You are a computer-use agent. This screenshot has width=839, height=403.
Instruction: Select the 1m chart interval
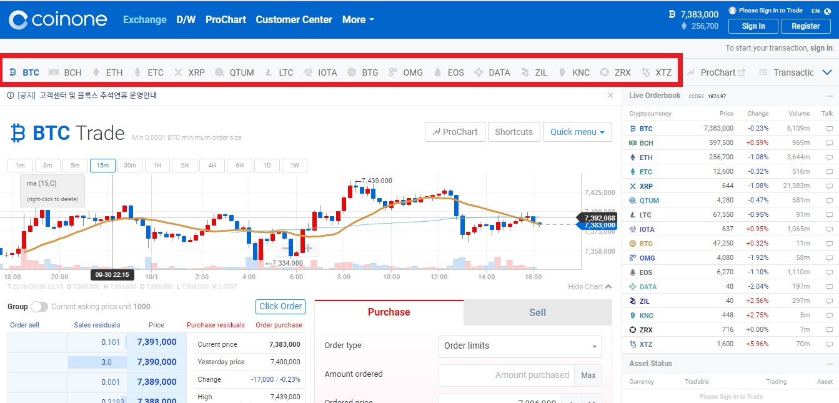(21, 166)
